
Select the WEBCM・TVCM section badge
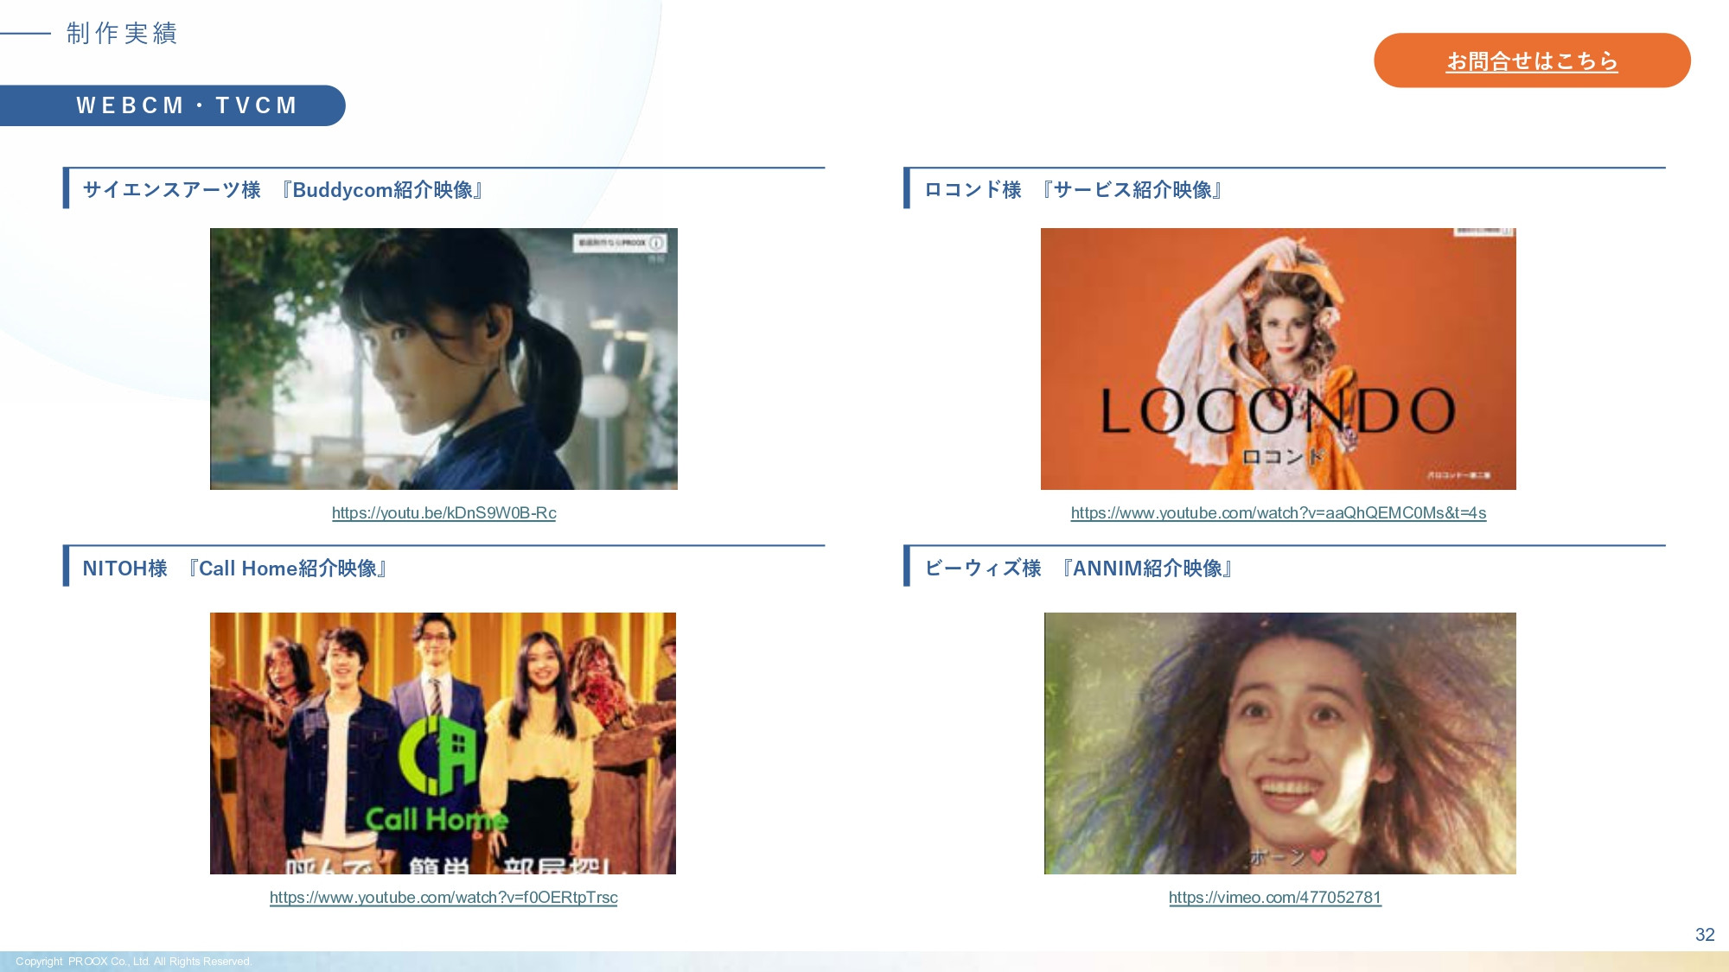tap(186, 105)
